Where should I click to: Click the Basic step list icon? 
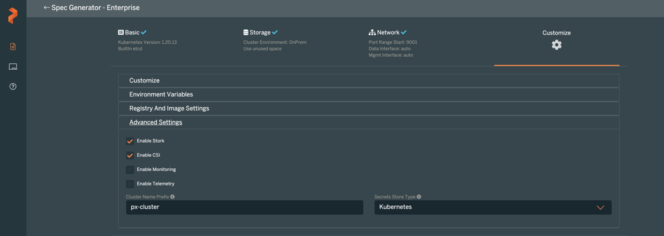121,33
